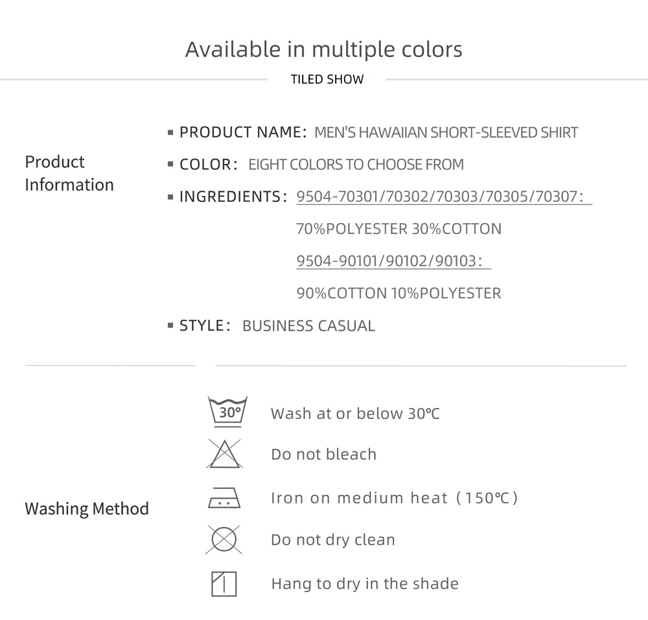Open underlined 9504-90101/90102/90103 codes link
The image size is (648, 620).
(x=393, y=261)
